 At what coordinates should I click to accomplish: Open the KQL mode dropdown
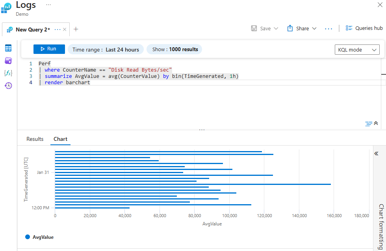(357, 50)
